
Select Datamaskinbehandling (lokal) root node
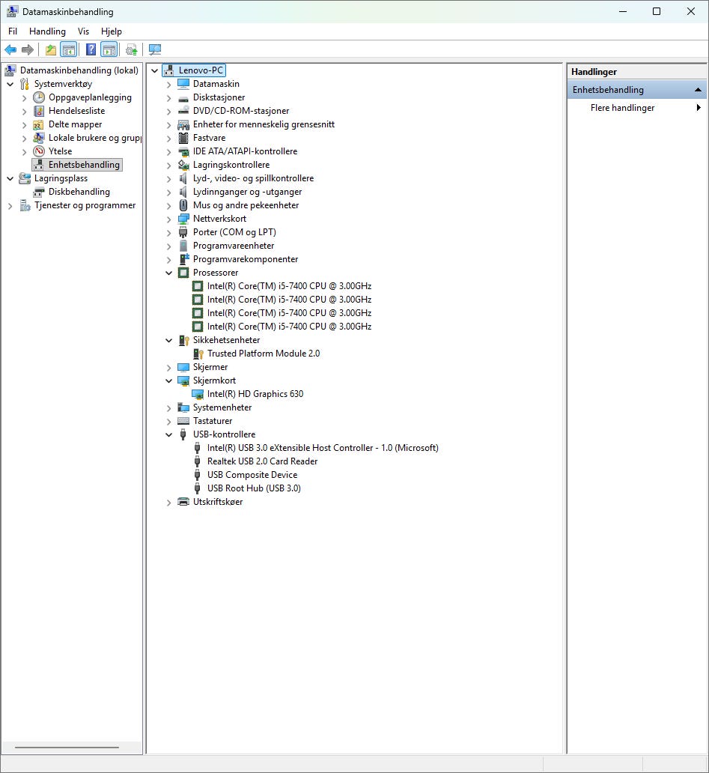tap(79, 70)
